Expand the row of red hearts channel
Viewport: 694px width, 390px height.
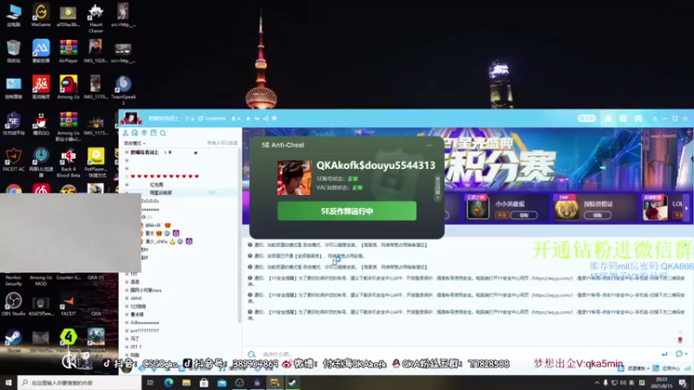click(127, 177)
